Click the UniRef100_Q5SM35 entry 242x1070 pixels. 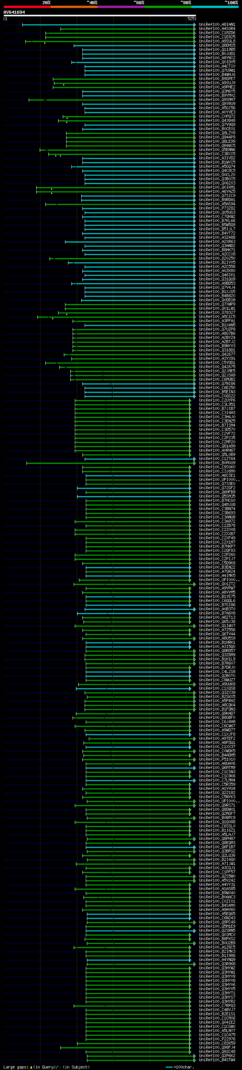(x=217, y=496)
